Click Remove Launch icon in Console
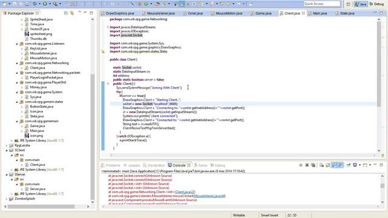This screenshot has width=388, height=218. (x=307, y=165)
